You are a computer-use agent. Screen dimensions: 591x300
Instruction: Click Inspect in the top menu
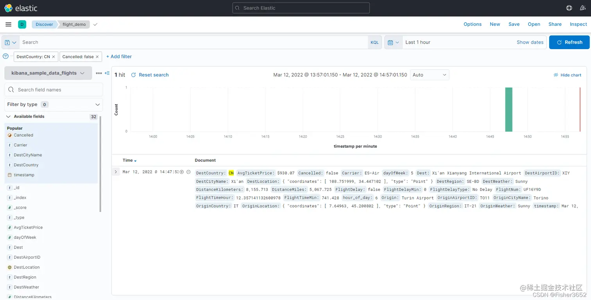point(578,24)
